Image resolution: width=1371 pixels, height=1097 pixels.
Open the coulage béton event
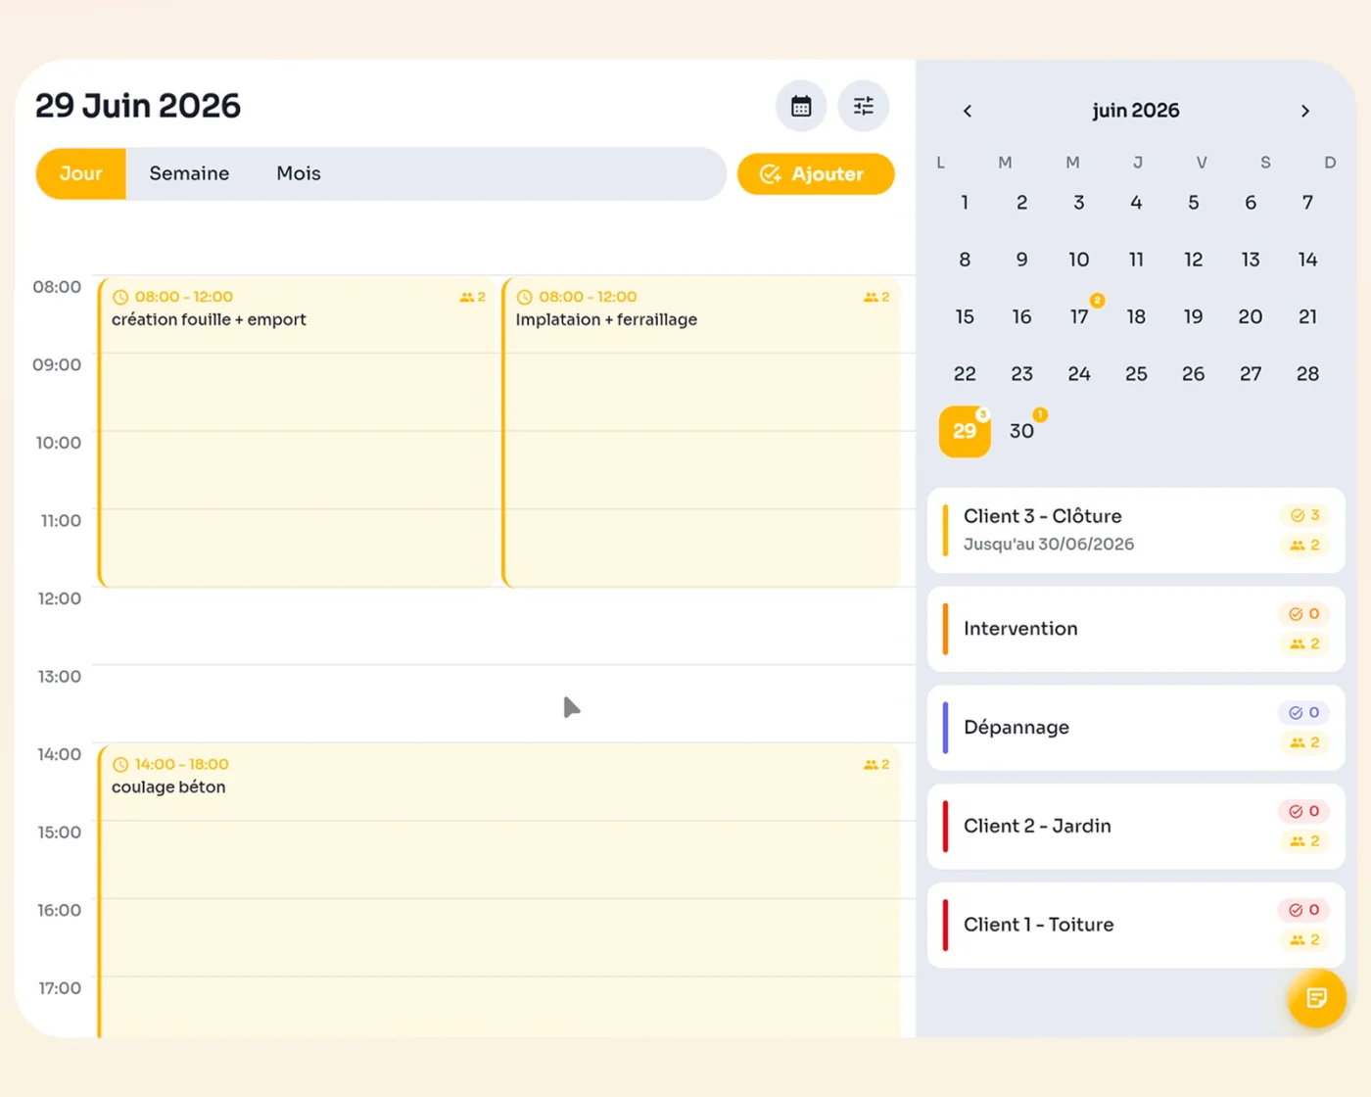point(498,890)
